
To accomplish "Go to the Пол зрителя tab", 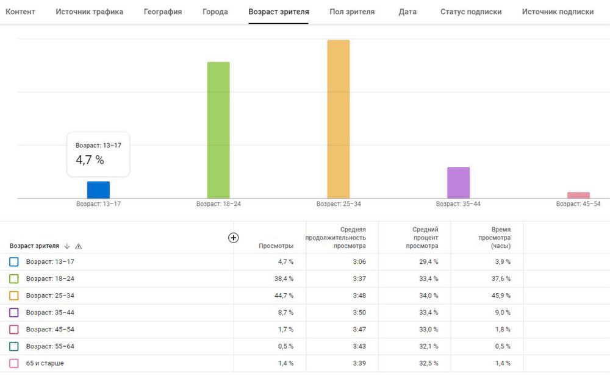I will pos(352,12).
